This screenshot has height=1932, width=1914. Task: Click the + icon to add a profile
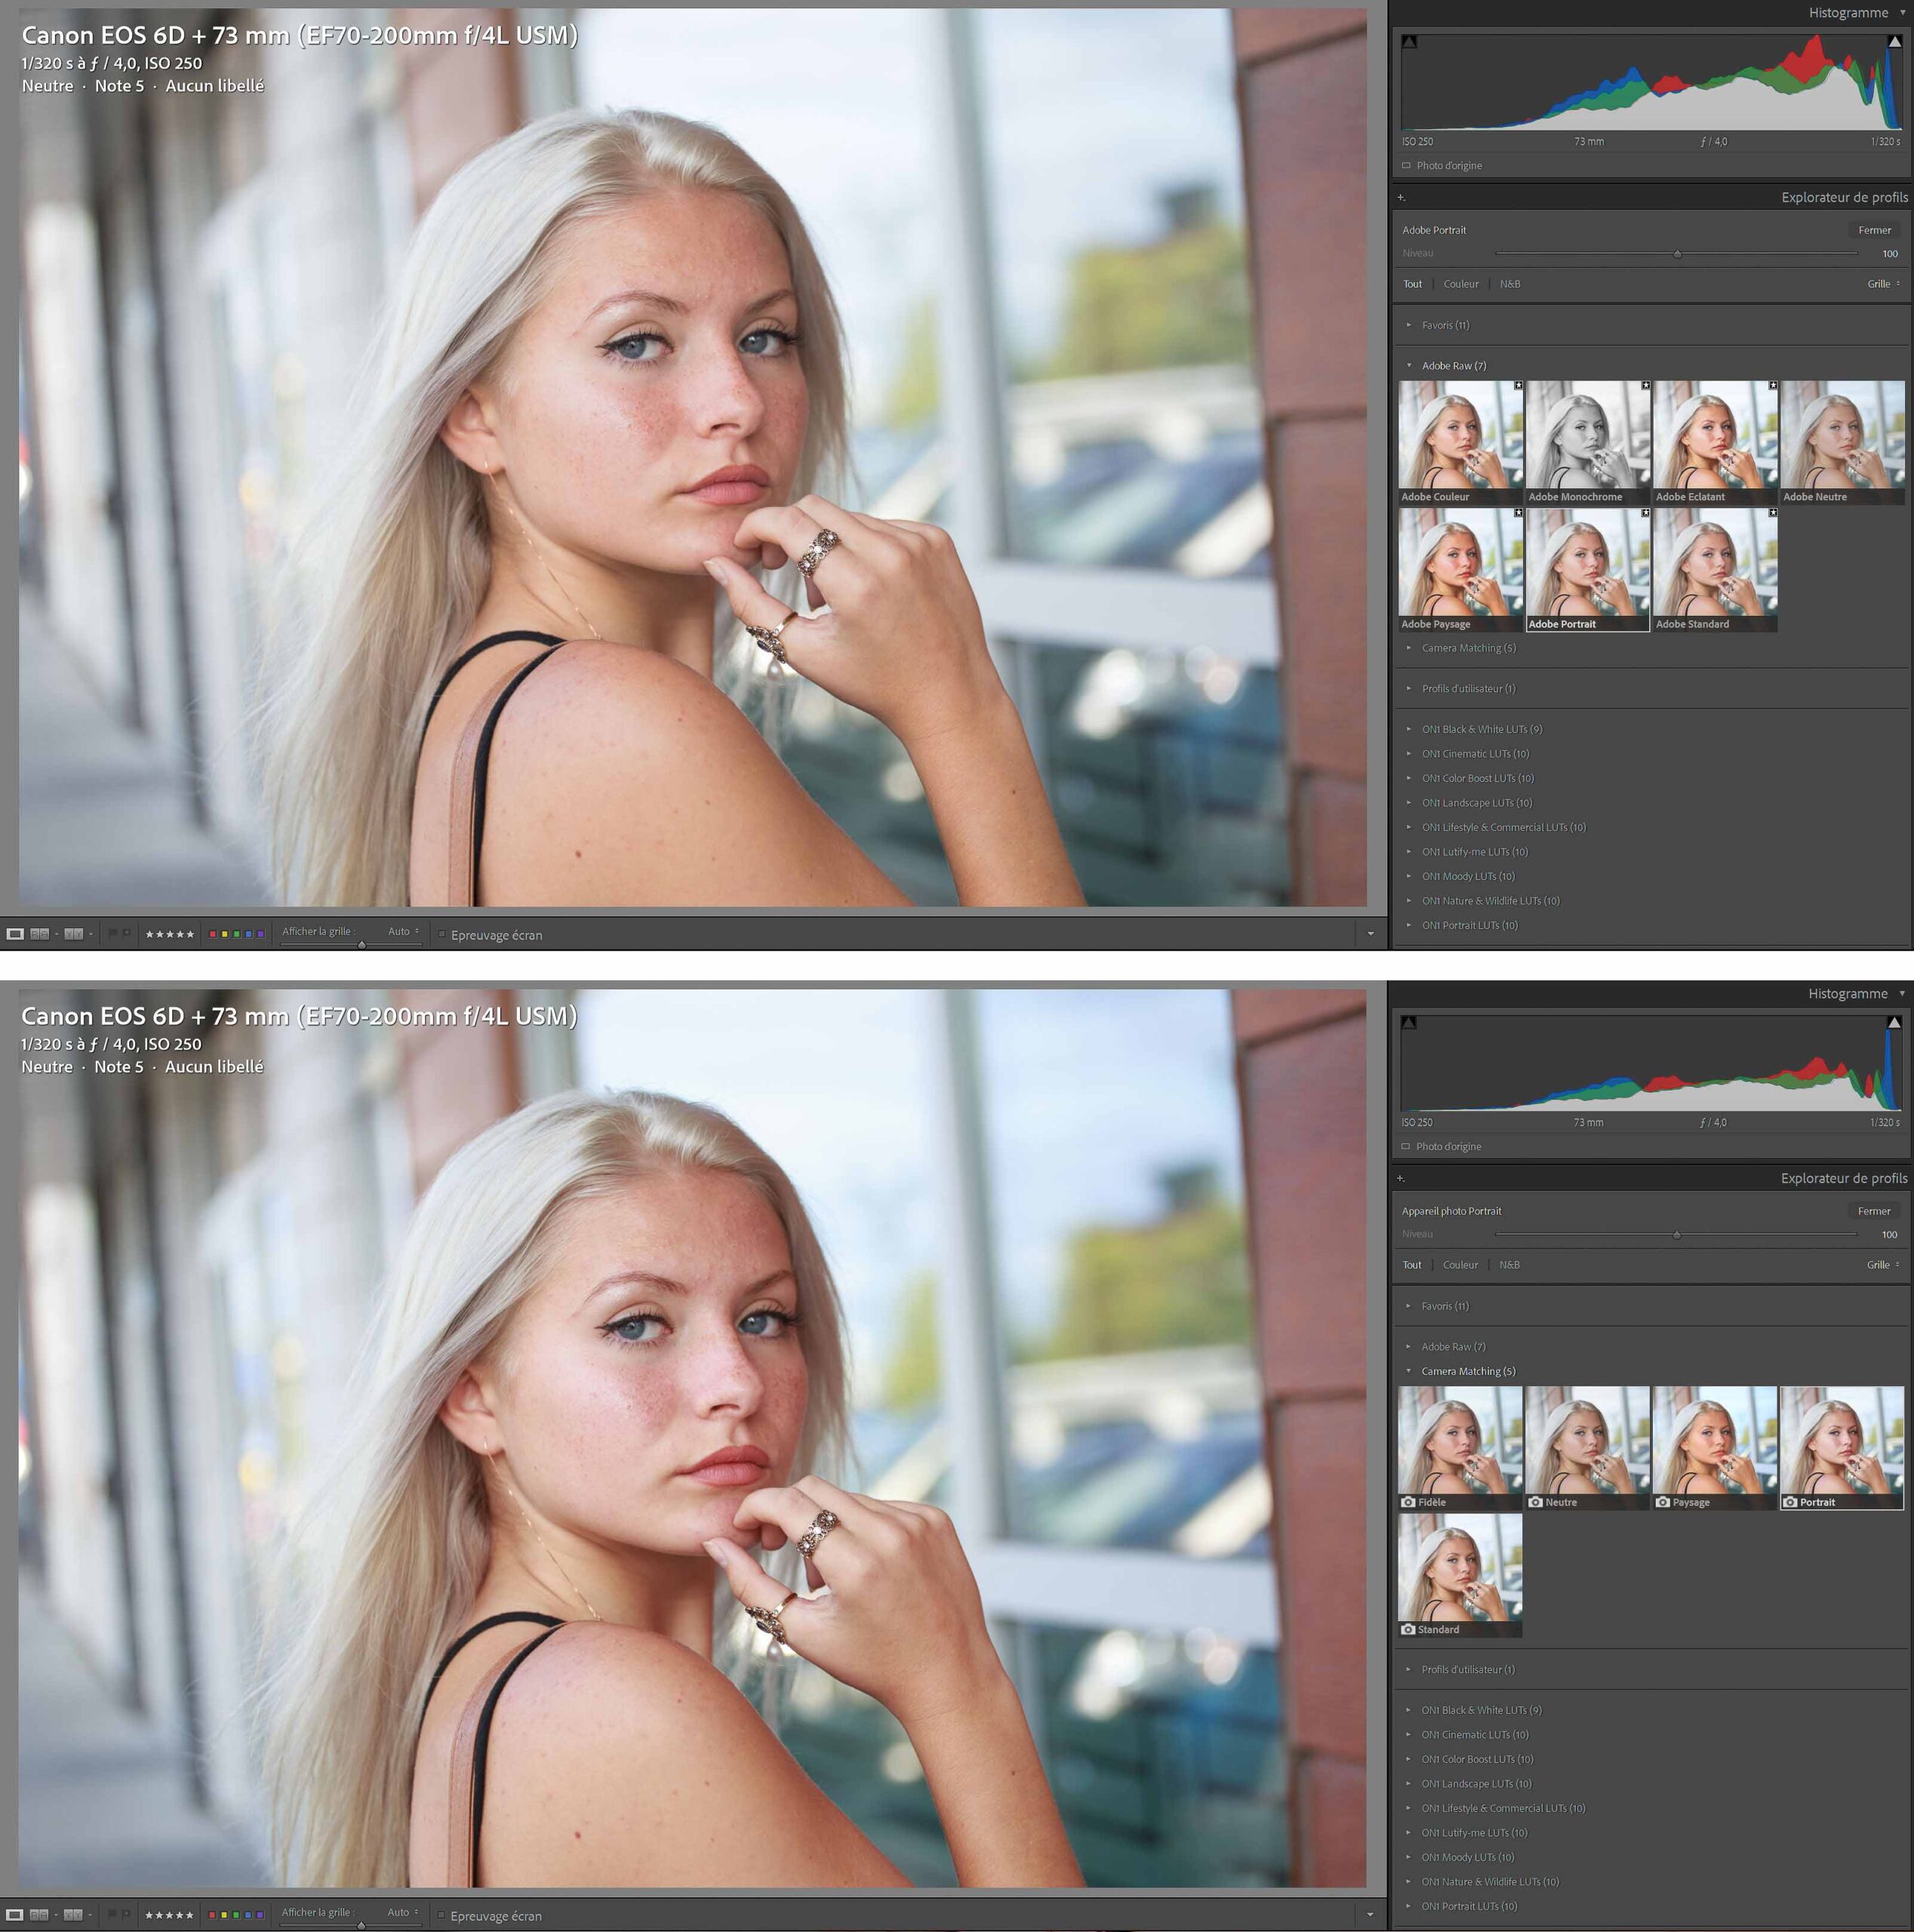1402,197
